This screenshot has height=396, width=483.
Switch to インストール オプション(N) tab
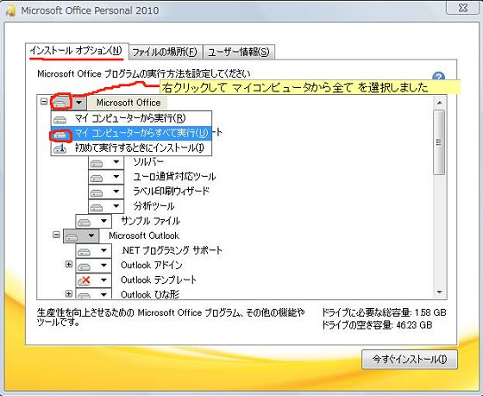click(77, 51)
